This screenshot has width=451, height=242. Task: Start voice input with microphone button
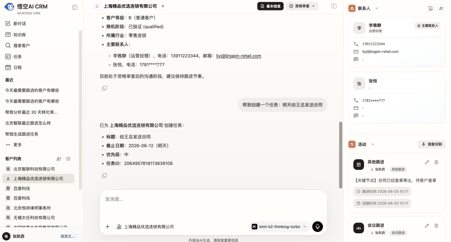coord(317,227)
